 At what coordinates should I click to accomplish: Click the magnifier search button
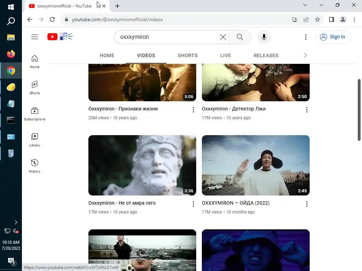[x=240, y=37]
